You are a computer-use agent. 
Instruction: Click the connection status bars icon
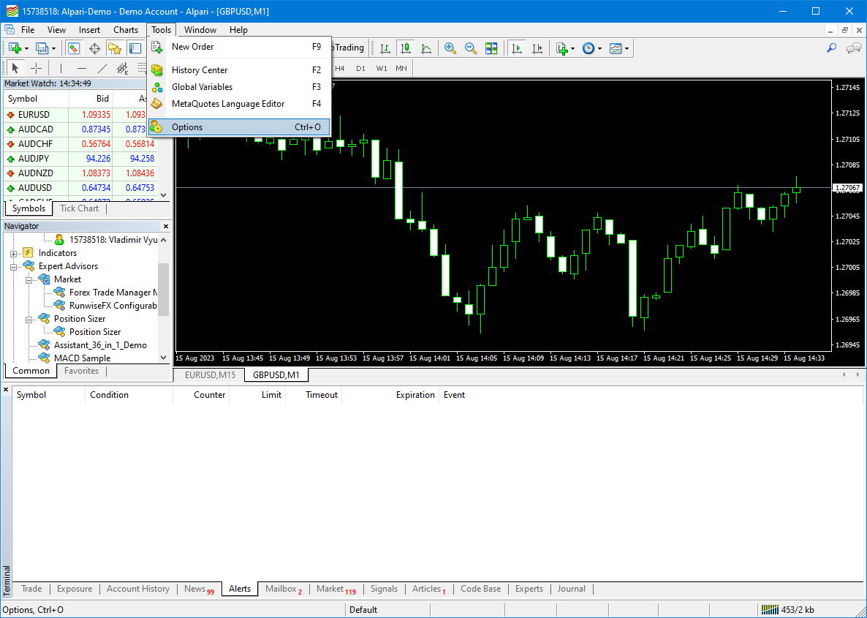[x=769, y=610]
